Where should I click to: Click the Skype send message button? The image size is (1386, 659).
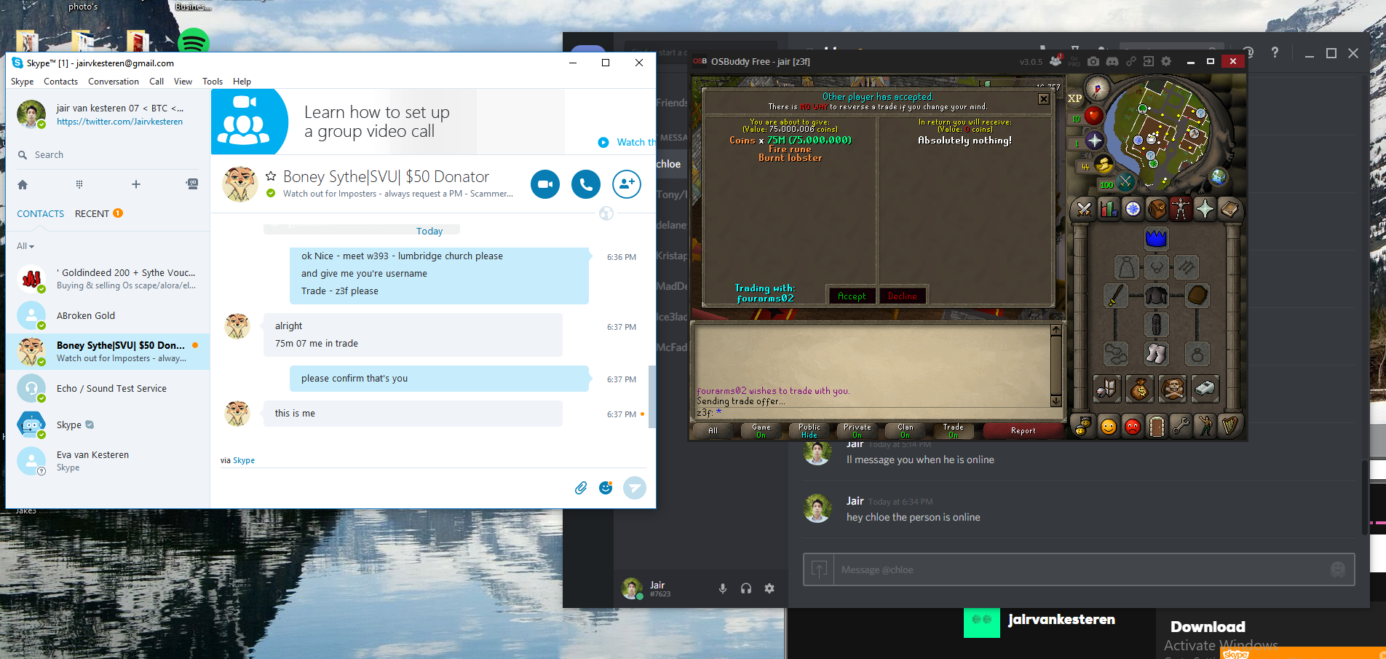coord(635,488)
